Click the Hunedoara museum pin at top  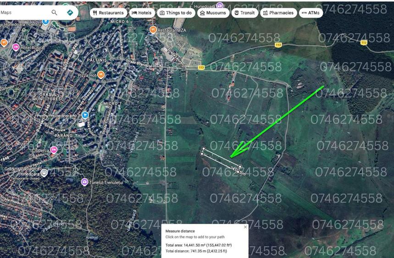pos(220,5)
